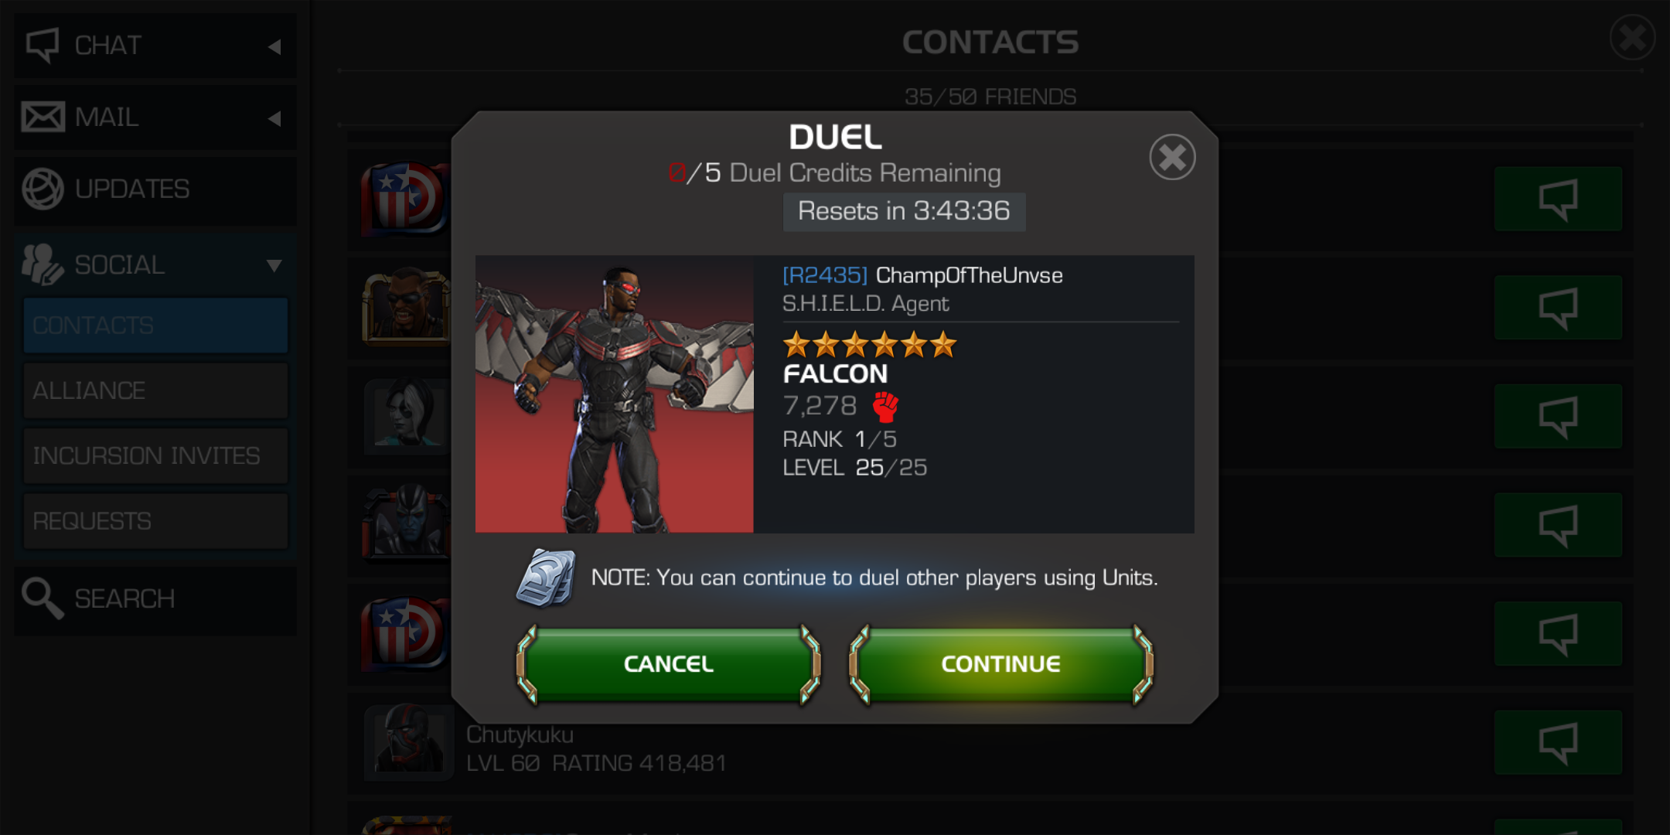
Task: Click the Contacts screen close X icon
Action: (x=1632, y=37)
